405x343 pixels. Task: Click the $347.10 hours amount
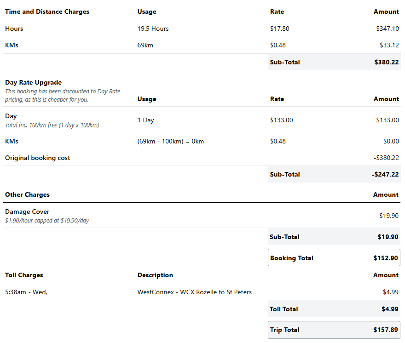pyautogui.click(x=387, y=29)
